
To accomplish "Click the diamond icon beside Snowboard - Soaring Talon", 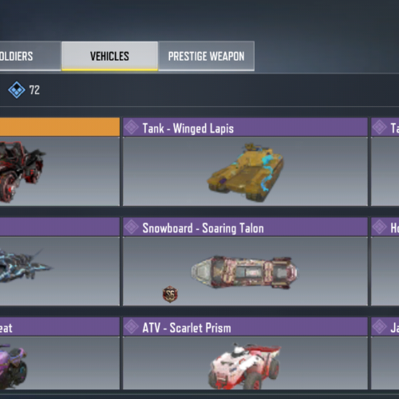I will pos(132,227).
